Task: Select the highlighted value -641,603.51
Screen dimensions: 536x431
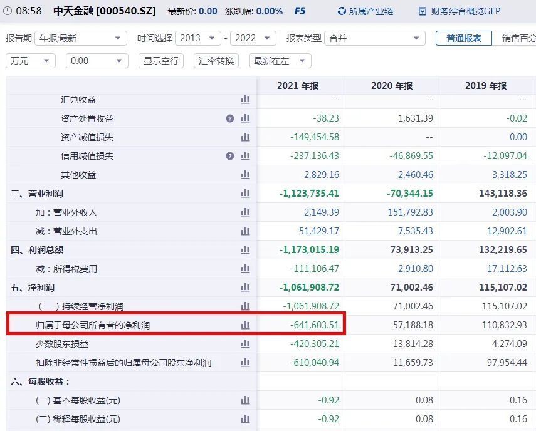Action: (x=312, y=325)
